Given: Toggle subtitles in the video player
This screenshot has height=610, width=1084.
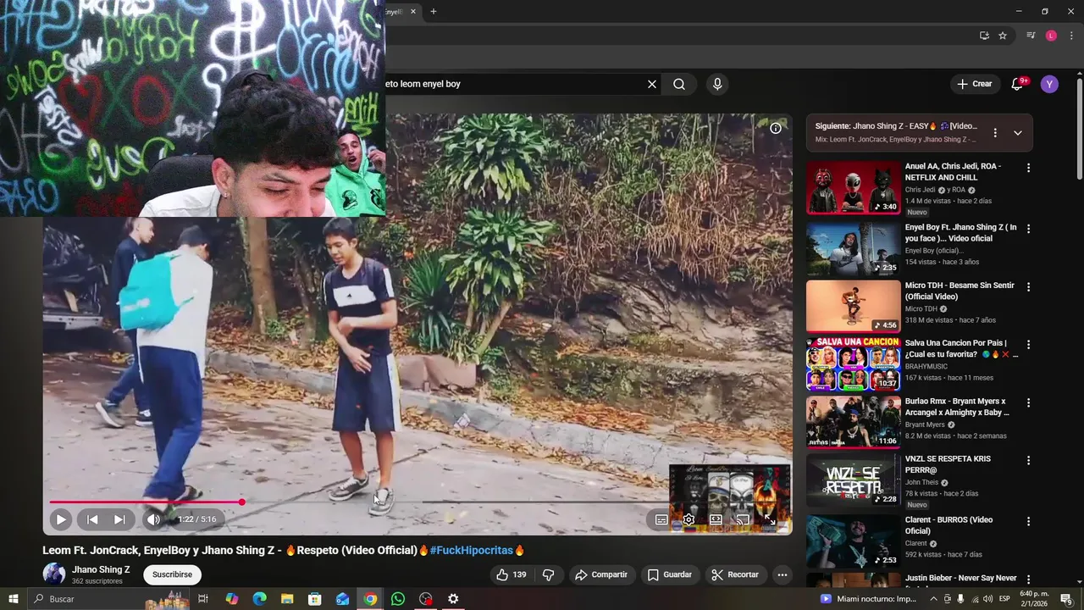Looking at the screenshot, I should (661, 519).
